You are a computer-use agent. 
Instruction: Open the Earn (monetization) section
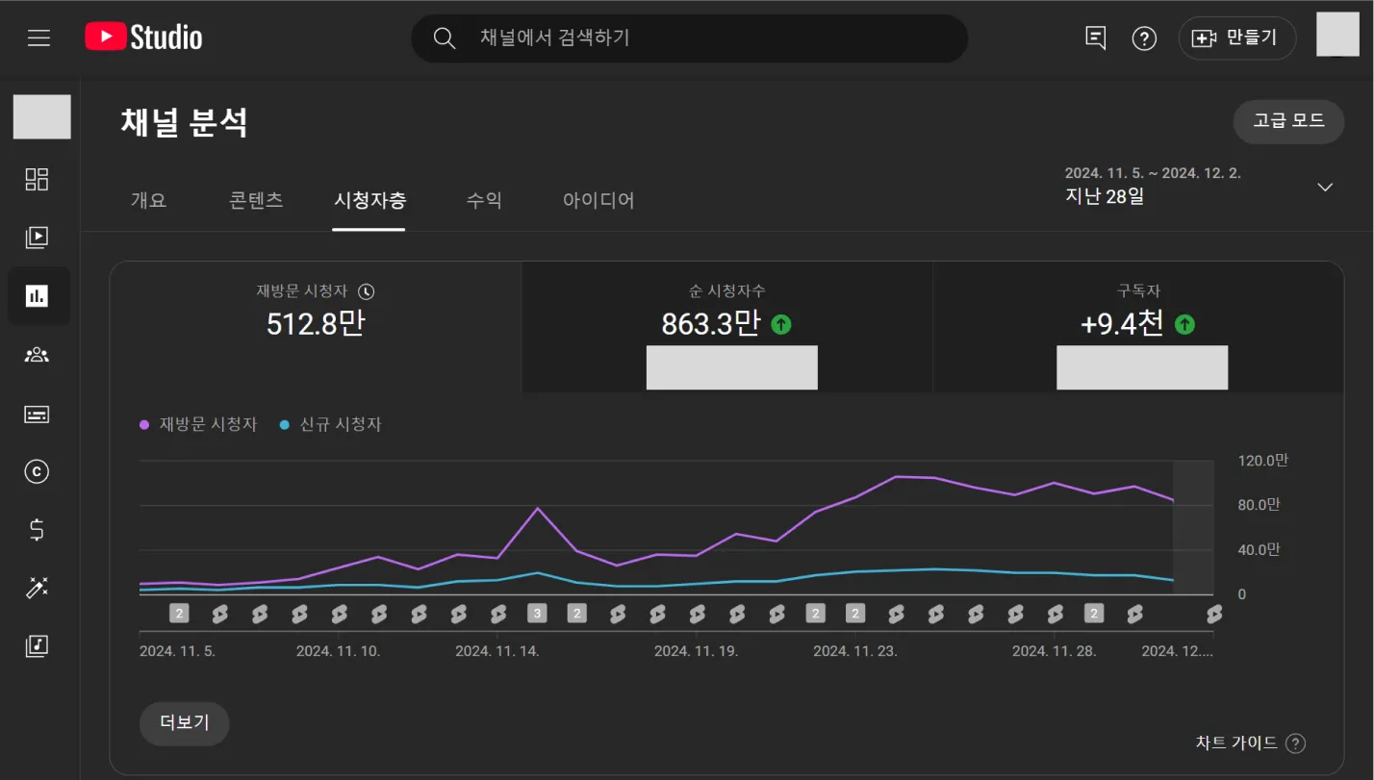pos(38,529)
